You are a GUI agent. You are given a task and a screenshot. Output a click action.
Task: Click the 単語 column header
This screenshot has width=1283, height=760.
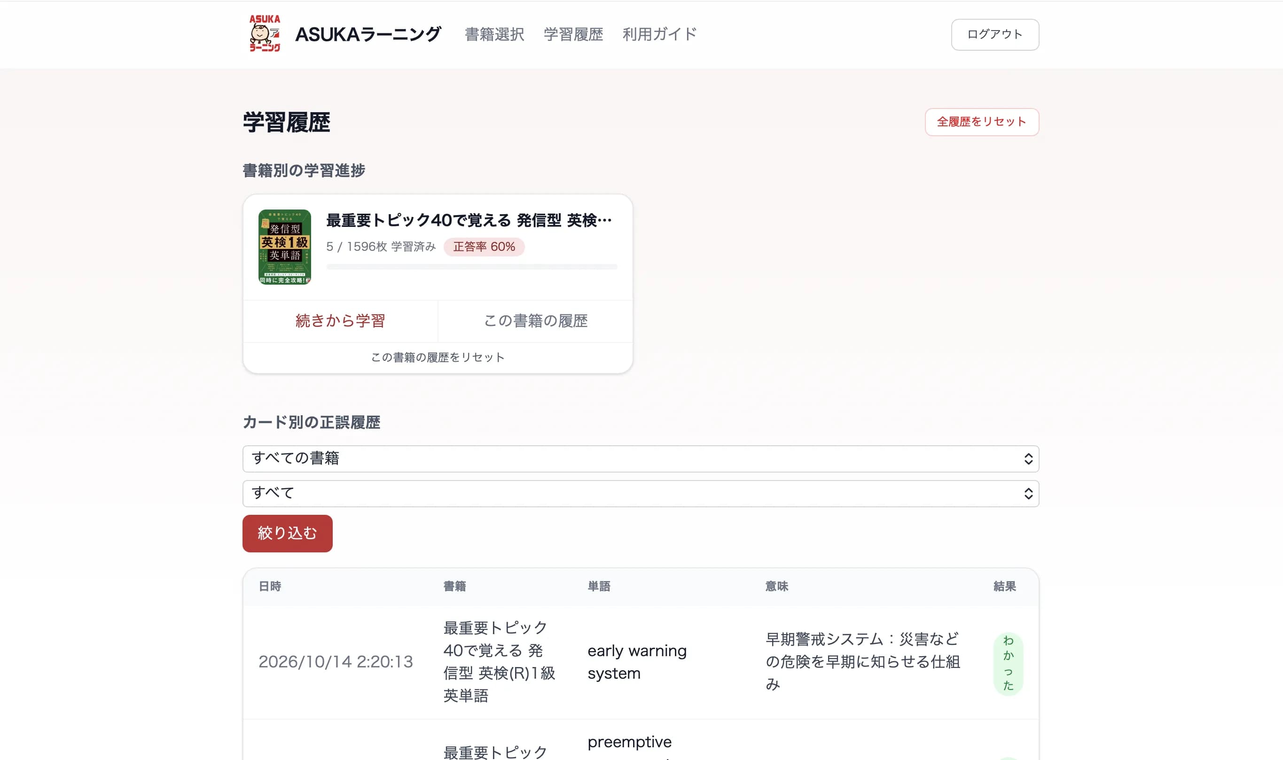(598, 586)
